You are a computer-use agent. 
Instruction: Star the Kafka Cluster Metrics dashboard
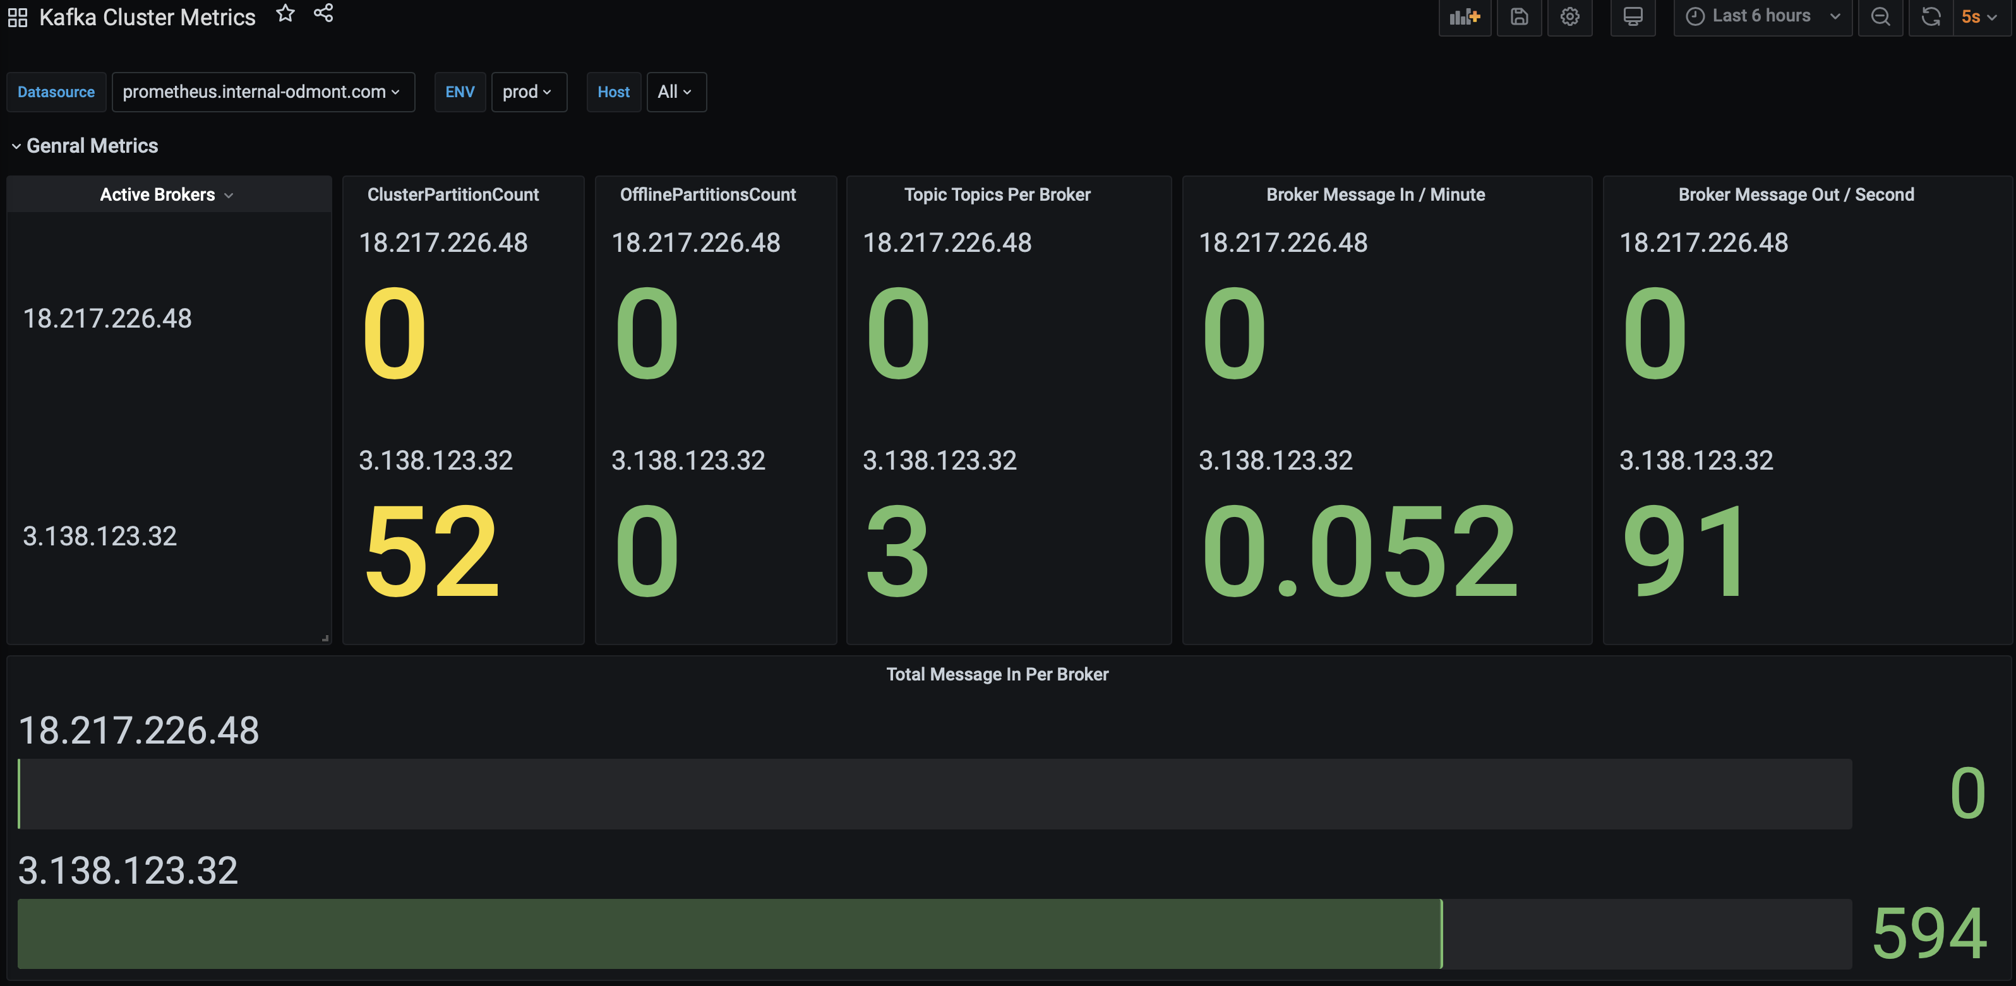285,13
